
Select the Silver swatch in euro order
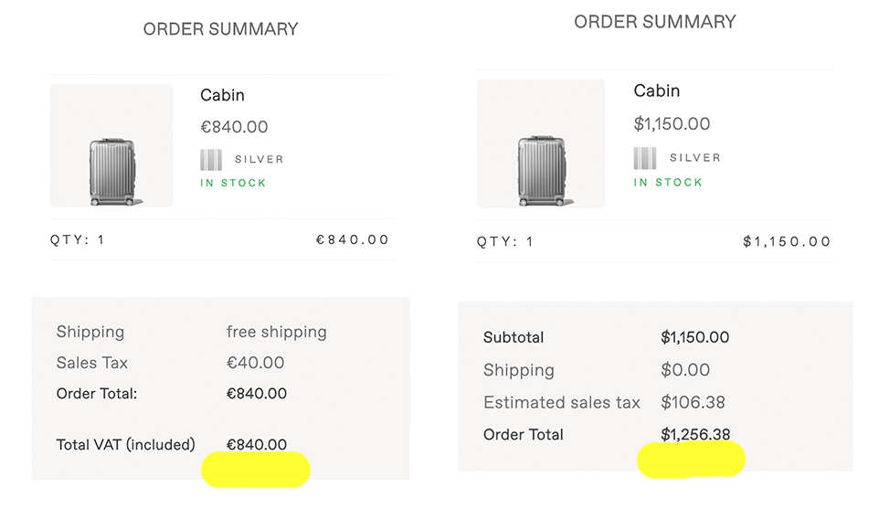pos(211,160)
